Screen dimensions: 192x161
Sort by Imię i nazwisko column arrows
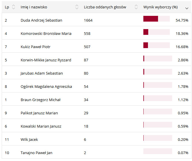coord(77,7)
